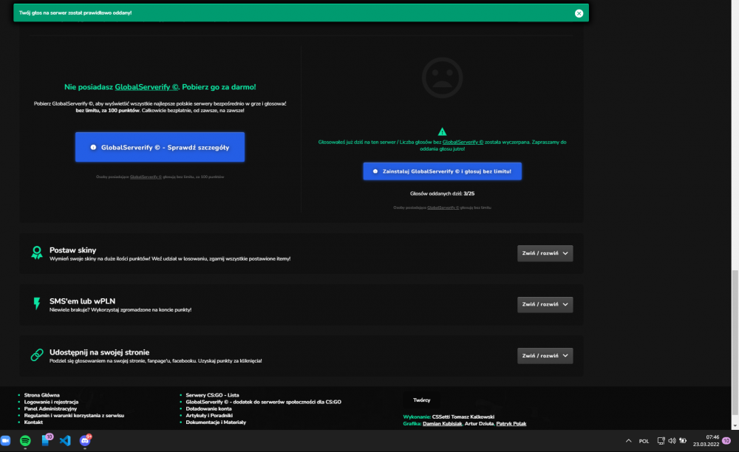Expand the Postaw skiny section with Zwiń / rozwiń
The width and height of the screenshot is (739, 452).
(x=545, y=253)
